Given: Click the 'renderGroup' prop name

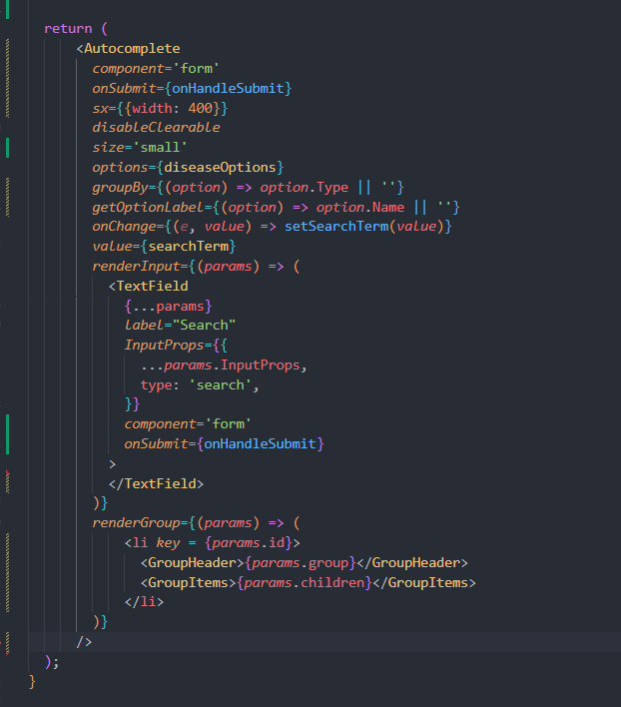Looking at the screenshot, I should click(136, 523).
